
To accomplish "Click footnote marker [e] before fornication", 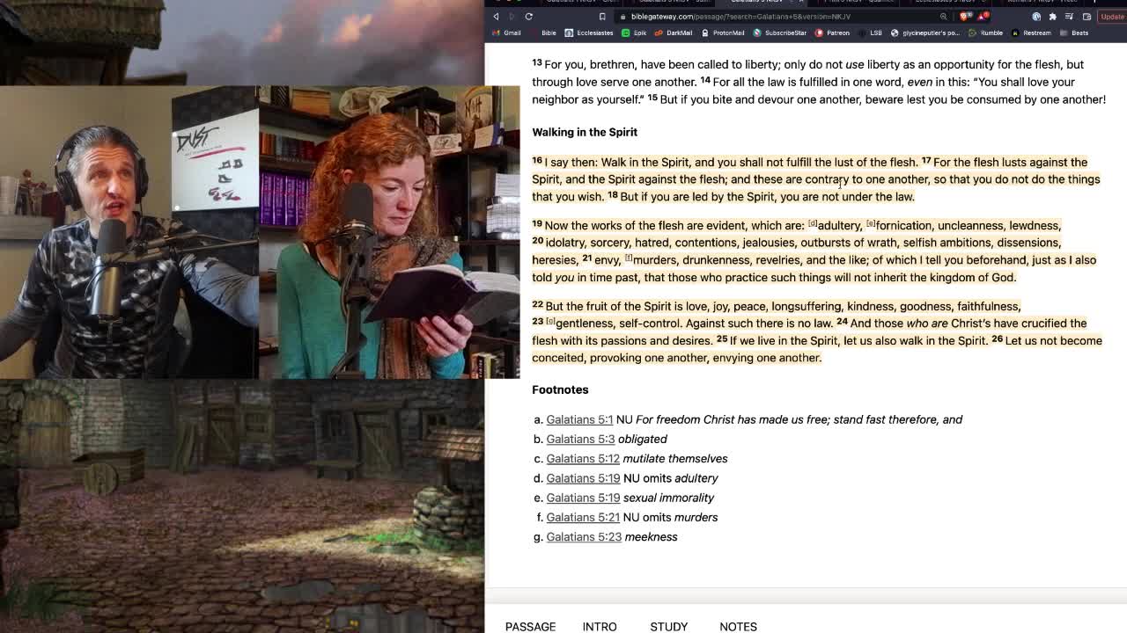I will coord(871,223).
